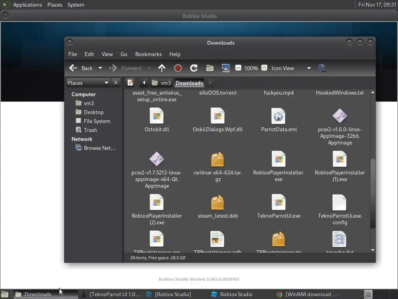Go to vm3 in the path bar
Screen dimensions: 398x299
point(161,83)
